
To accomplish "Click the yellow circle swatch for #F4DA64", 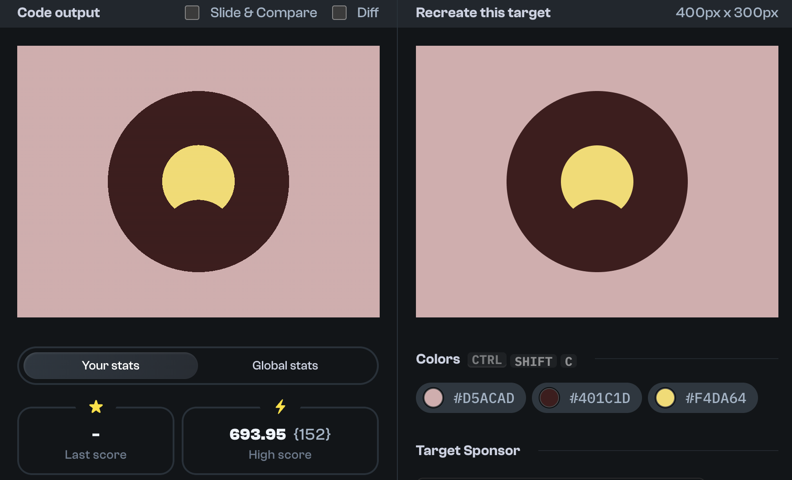I will point(666,398).
